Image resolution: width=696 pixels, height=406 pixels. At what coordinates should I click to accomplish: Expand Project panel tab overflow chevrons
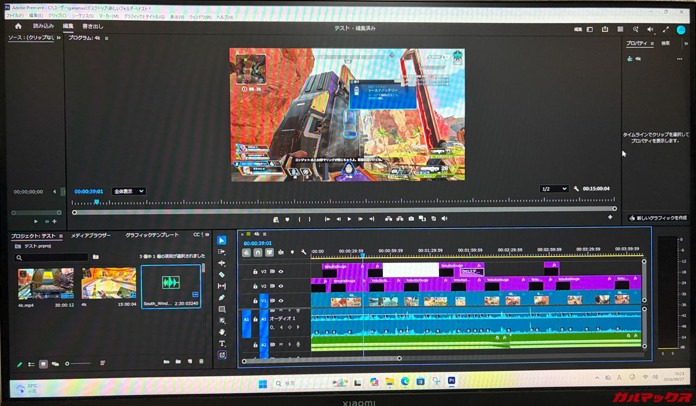(x=207, y=235)
